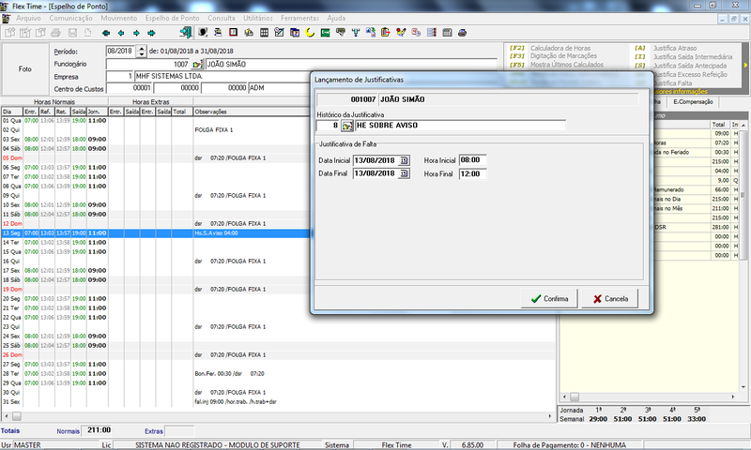Screen dimensions: 751x450
Task: Click the yellow arrow right of shortcuts list
Action: tap(745, 65)
